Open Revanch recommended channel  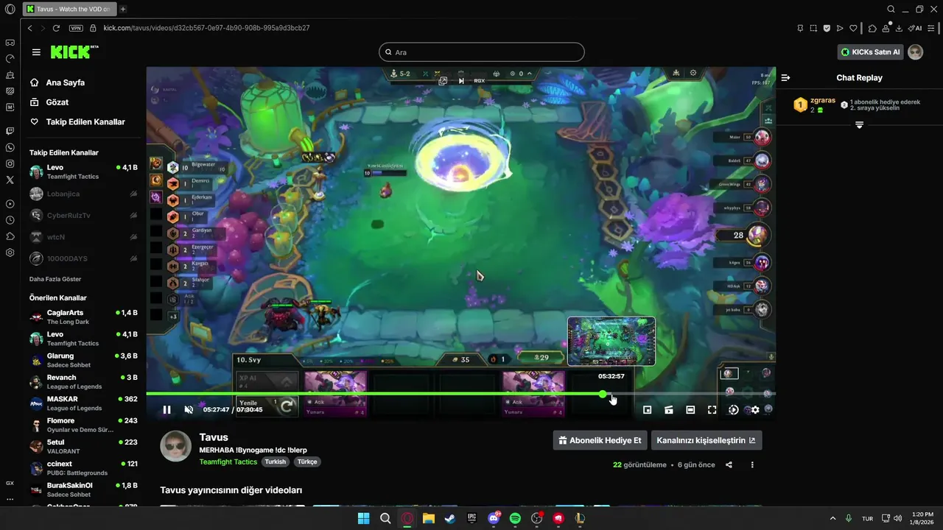pos(83,382)
